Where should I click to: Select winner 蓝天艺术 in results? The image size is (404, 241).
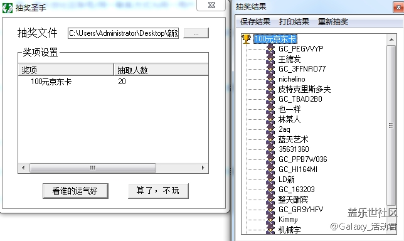(293, 139)
